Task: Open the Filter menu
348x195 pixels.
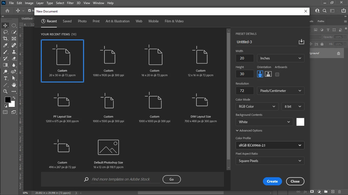Action: (70, 3)
